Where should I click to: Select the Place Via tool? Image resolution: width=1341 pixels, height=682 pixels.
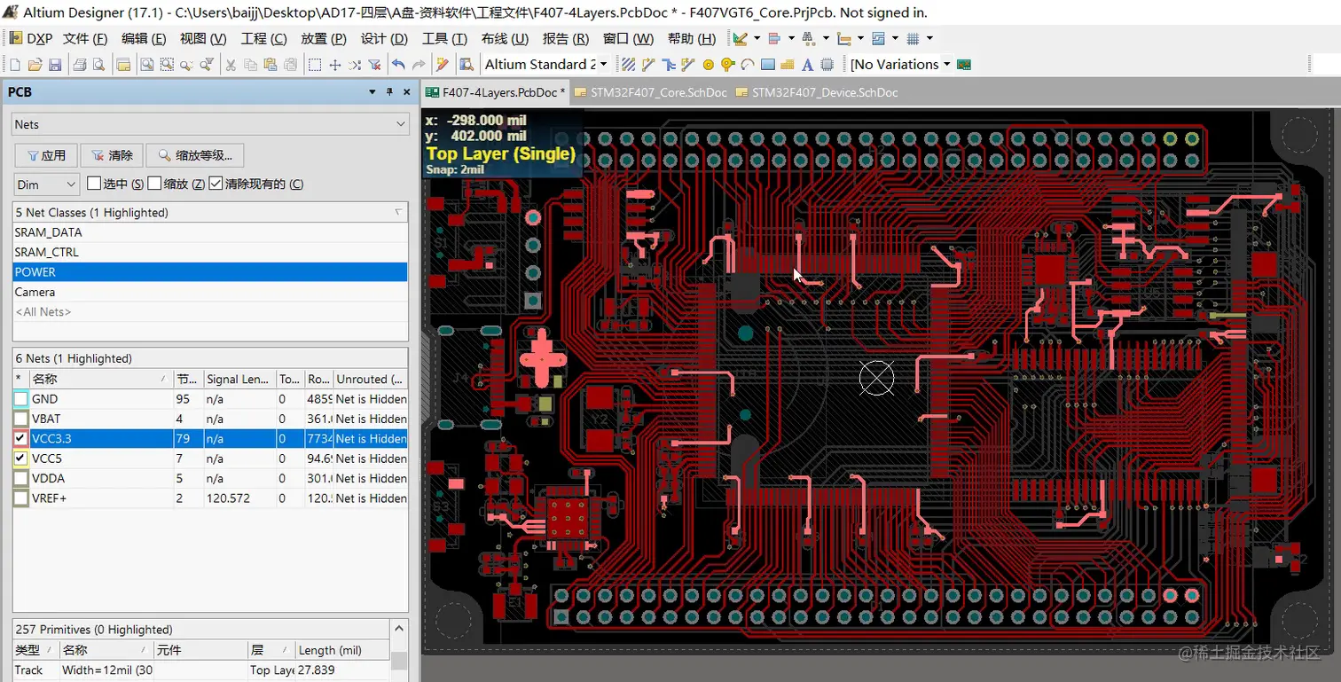click(x=727, y=65)
